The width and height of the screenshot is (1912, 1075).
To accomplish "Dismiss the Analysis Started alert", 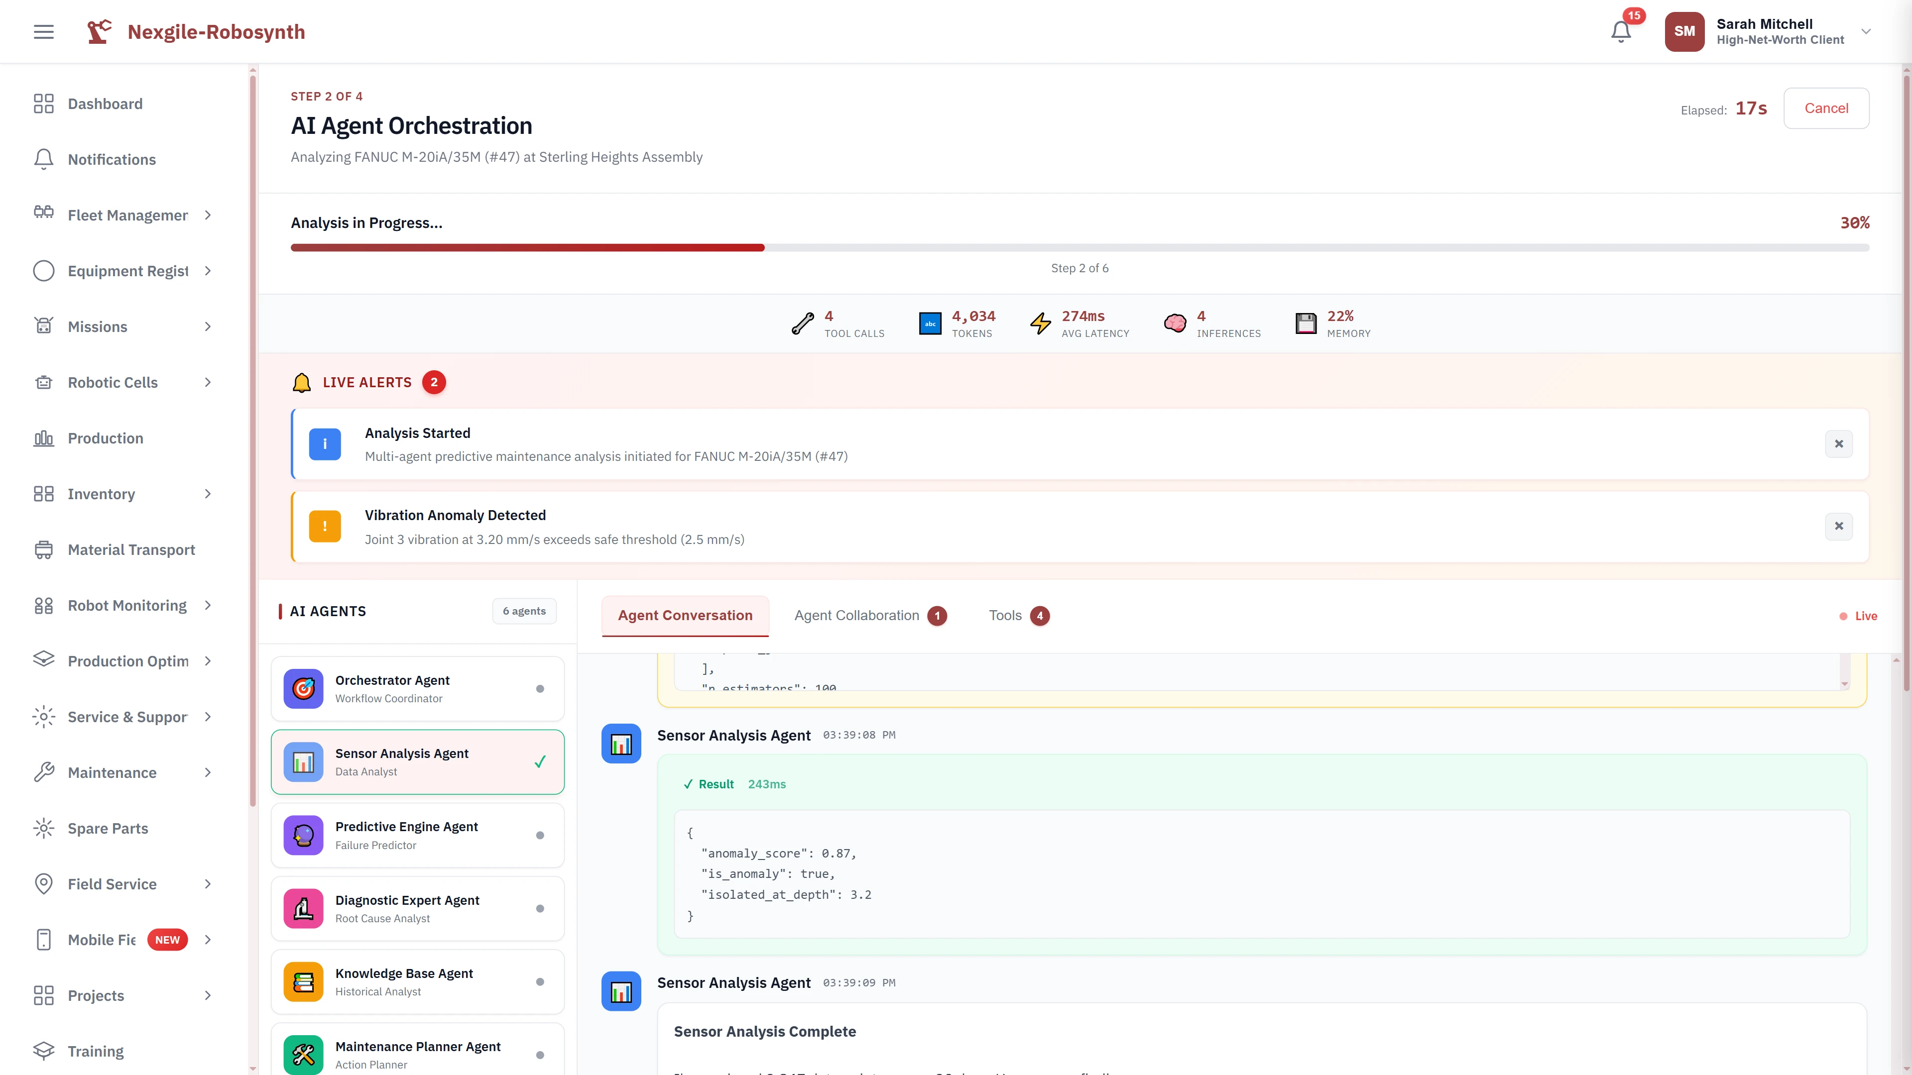I will click(1838, 443).
